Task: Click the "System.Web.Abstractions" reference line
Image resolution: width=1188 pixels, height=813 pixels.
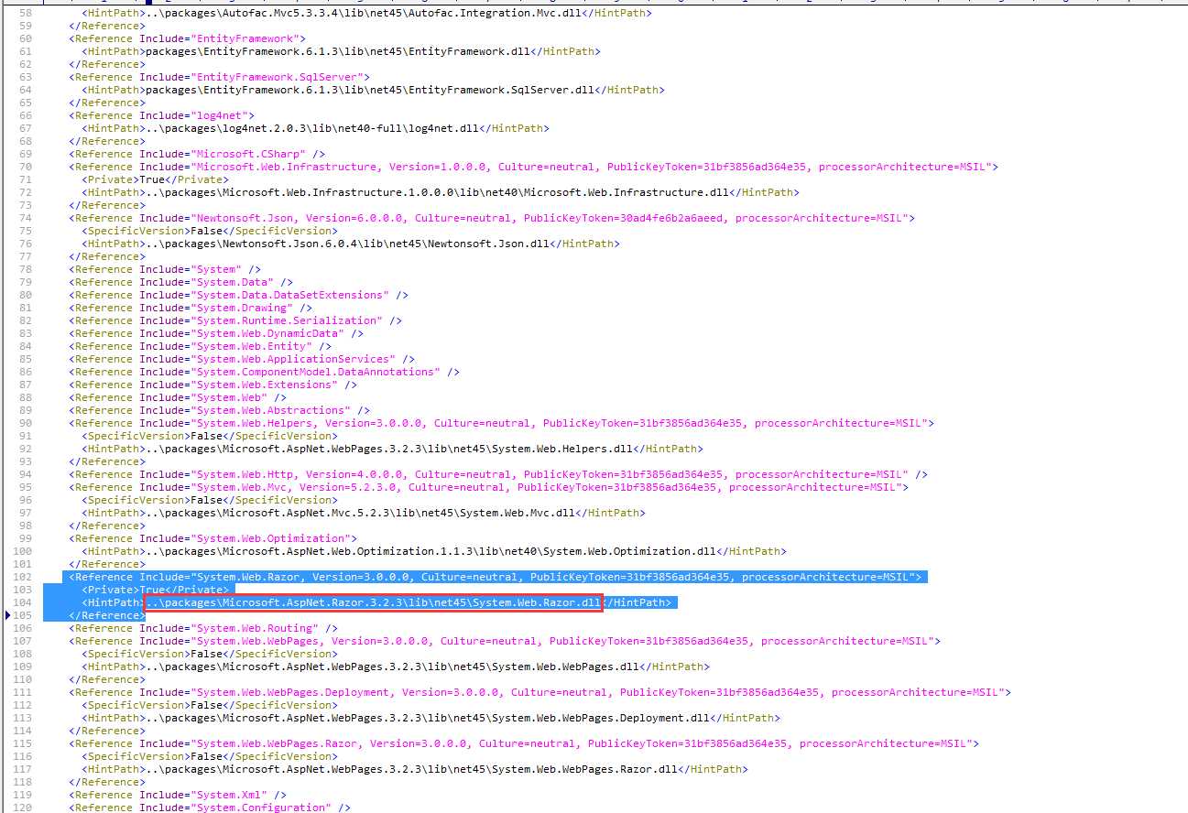Action: [219, 410]
